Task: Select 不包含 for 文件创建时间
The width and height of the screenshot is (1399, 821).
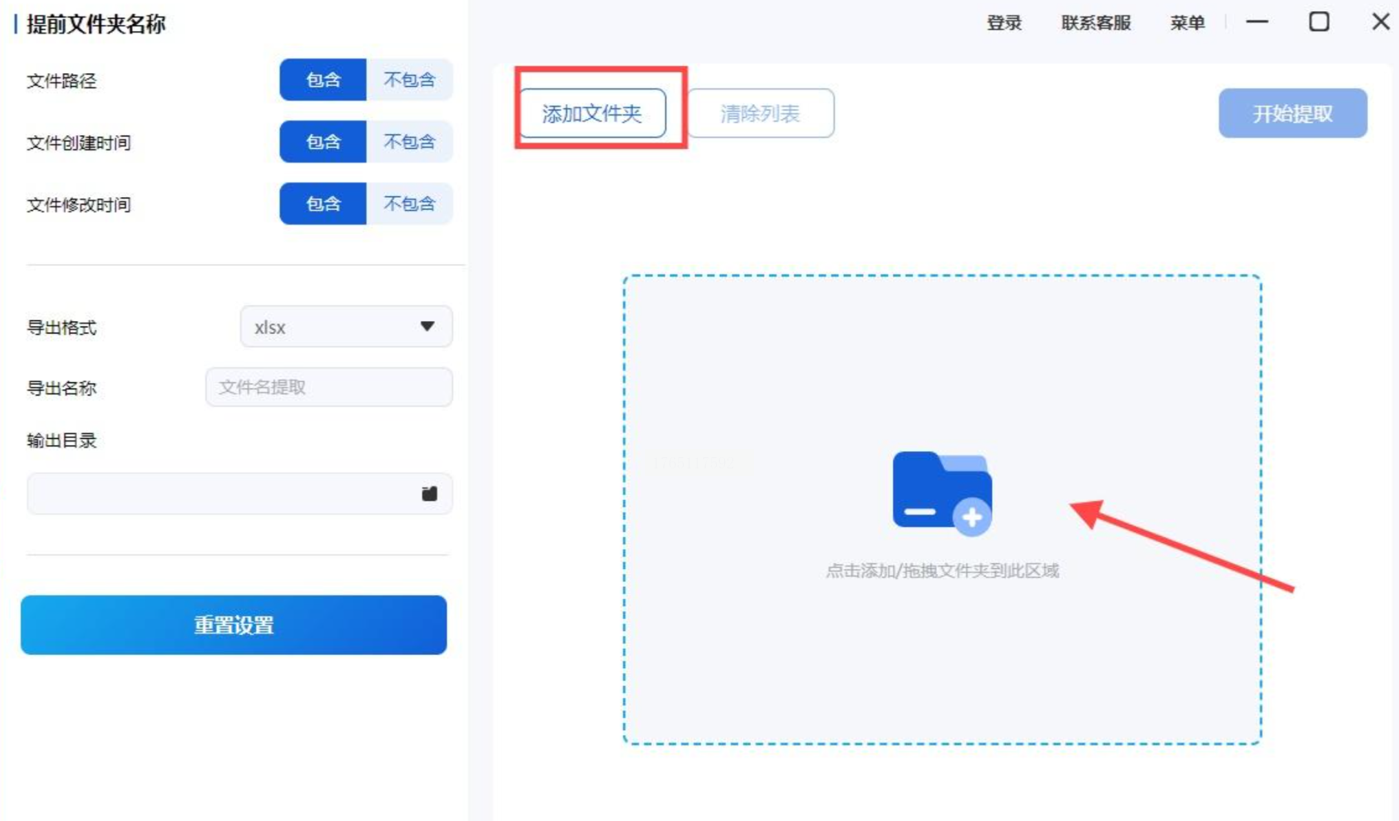Action: [409, 142]
